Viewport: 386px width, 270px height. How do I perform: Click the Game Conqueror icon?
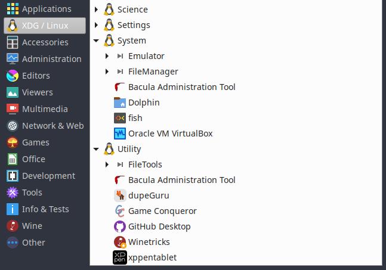(x=119, y=211)
